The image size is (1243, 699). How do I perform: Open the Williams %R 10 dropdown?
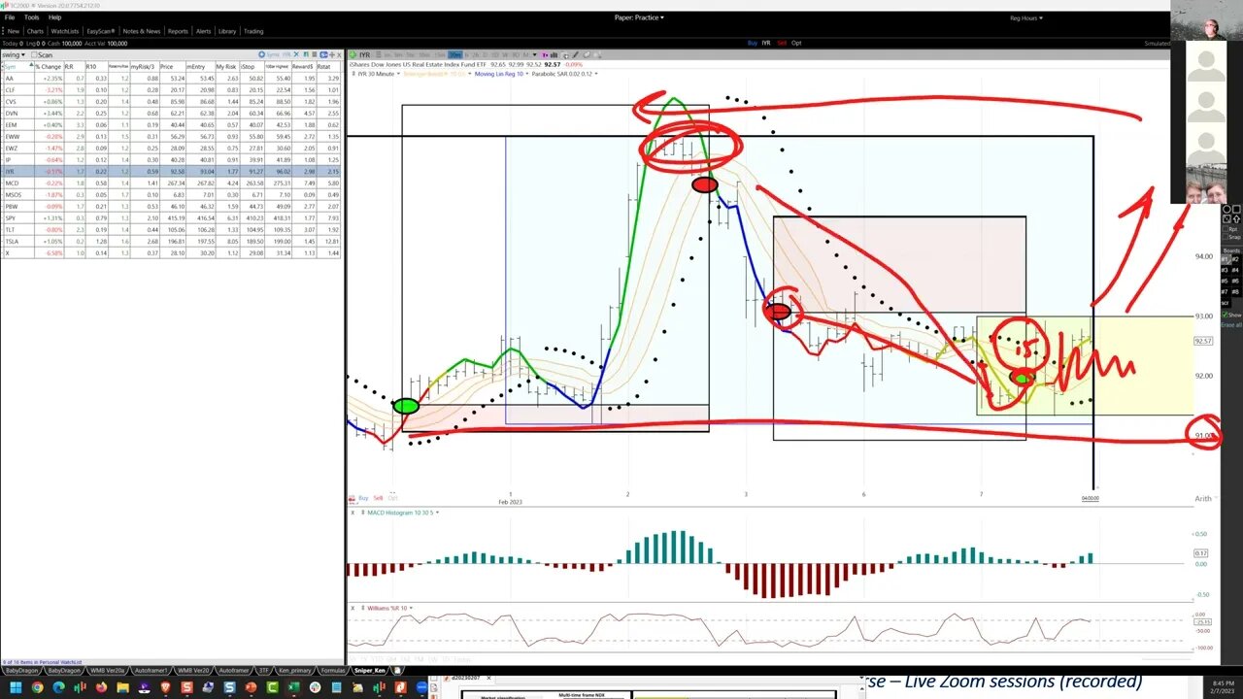(x=387, y=608)
